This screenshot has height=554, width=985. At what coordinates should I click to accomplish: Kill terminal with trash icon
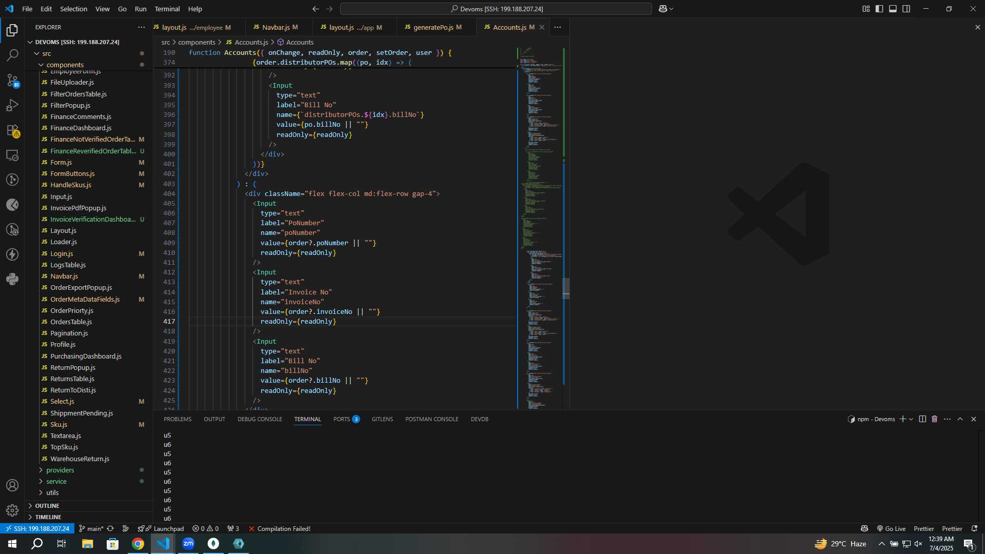click(x=935, y=419)
